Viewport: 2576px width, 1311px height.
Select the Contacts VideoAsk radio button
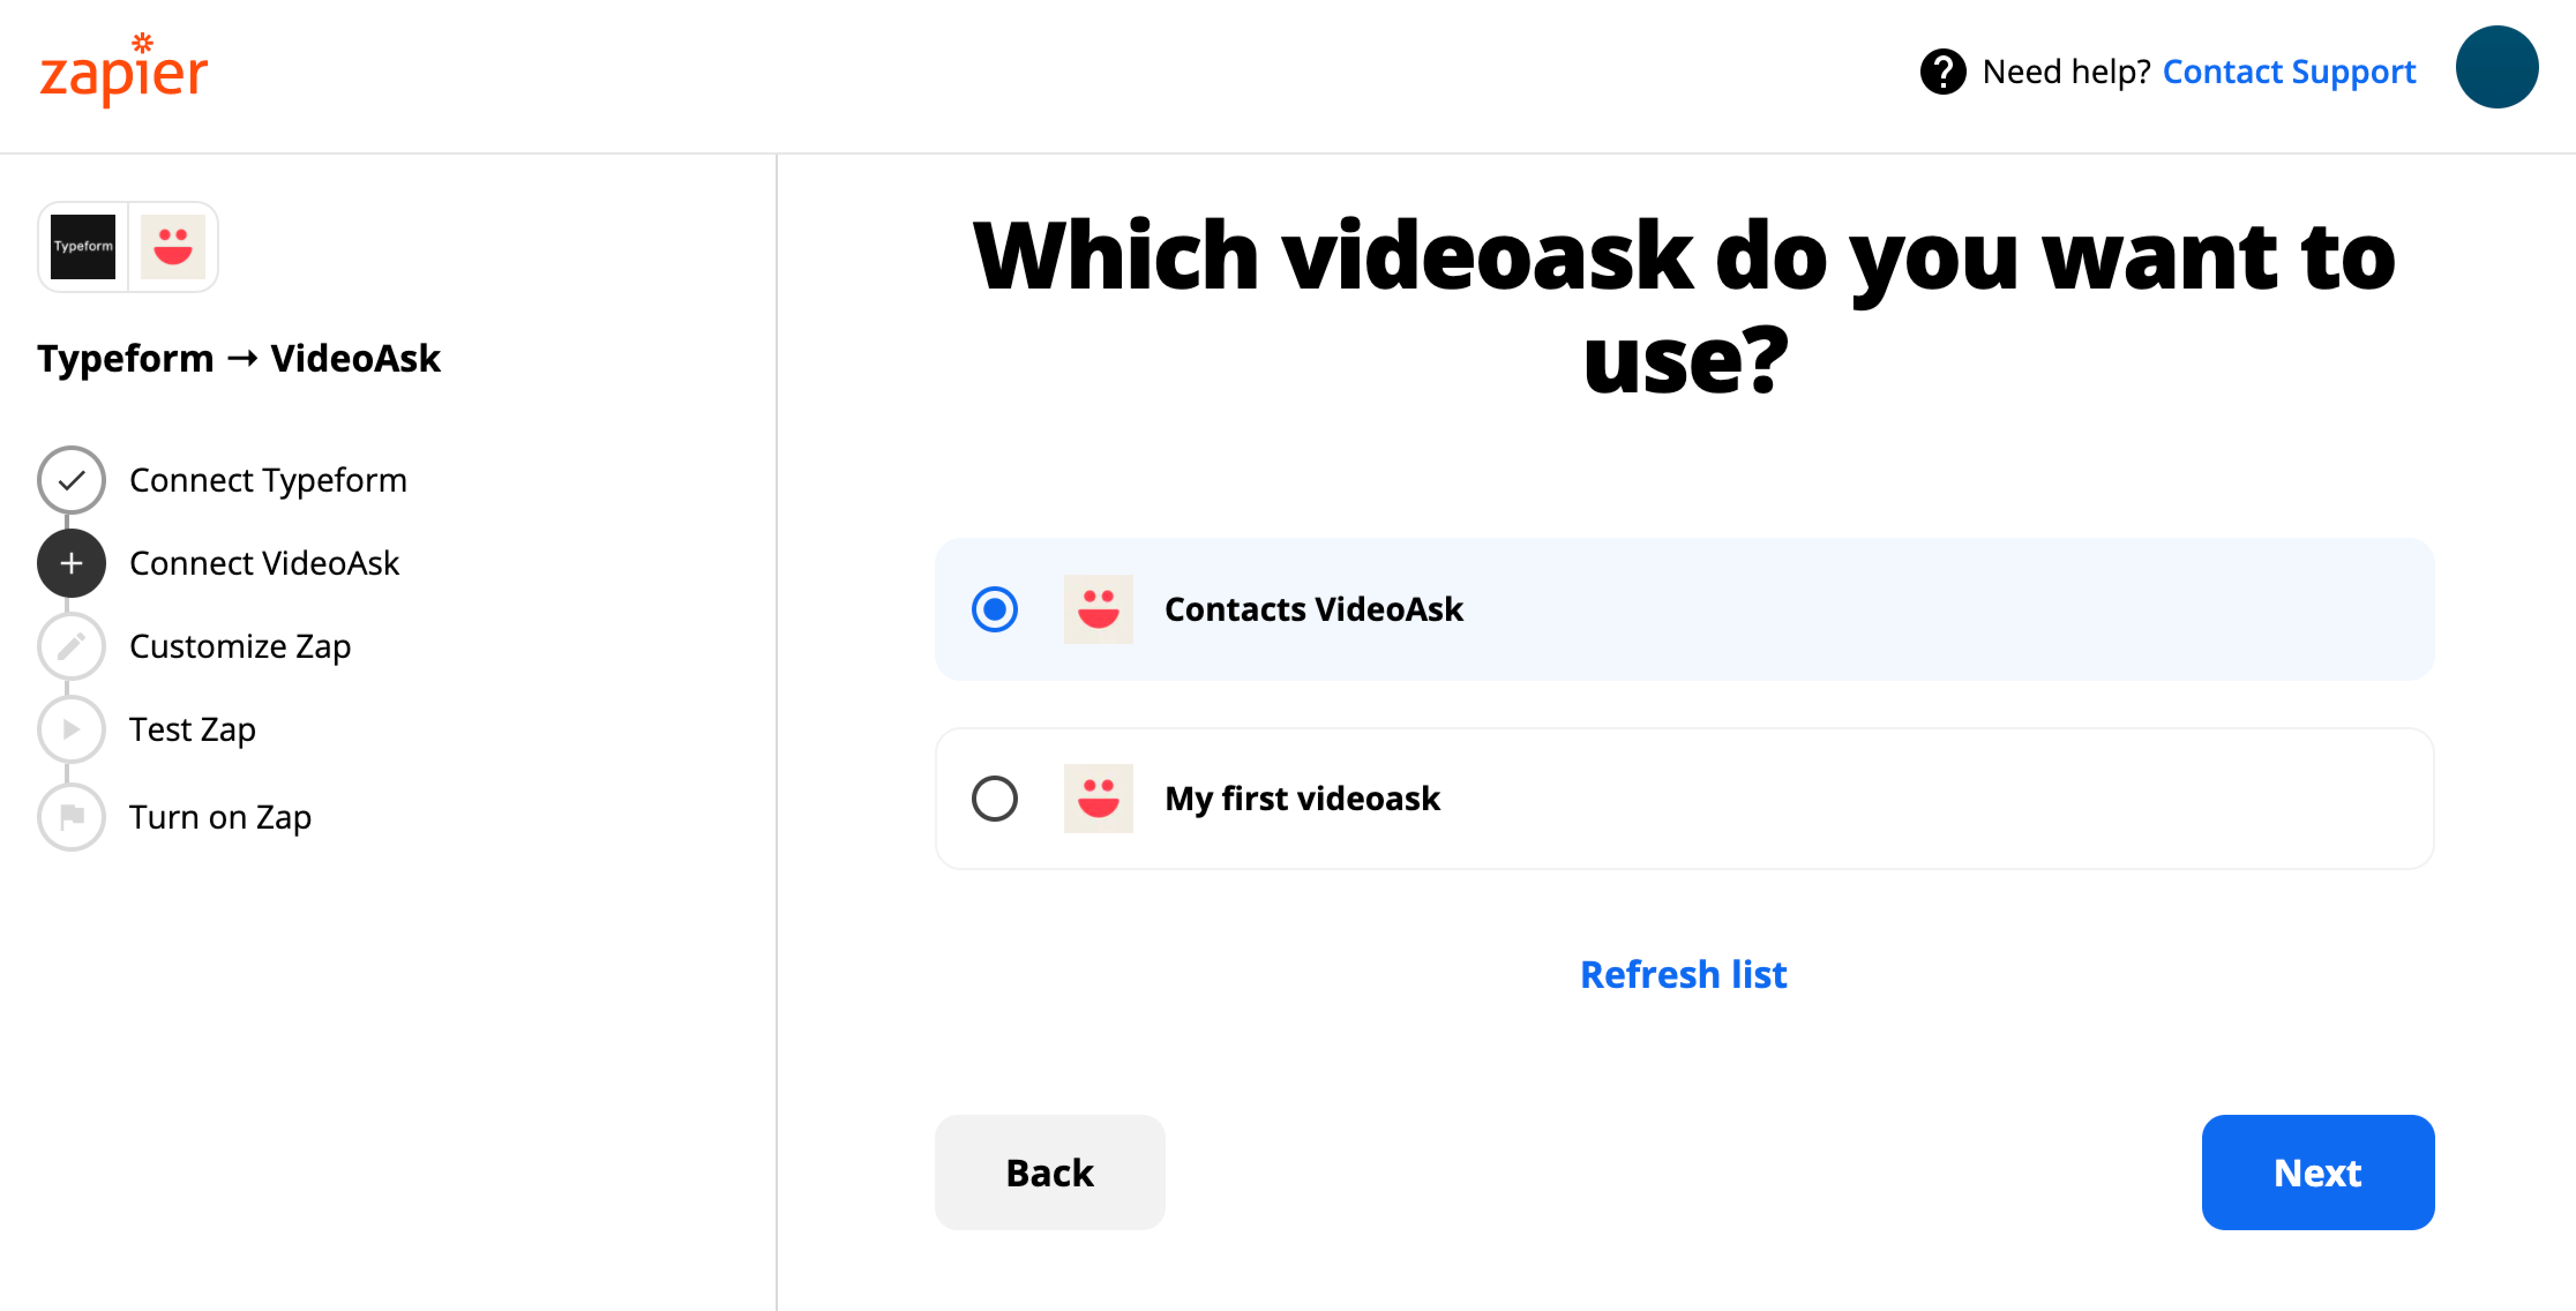994,610
